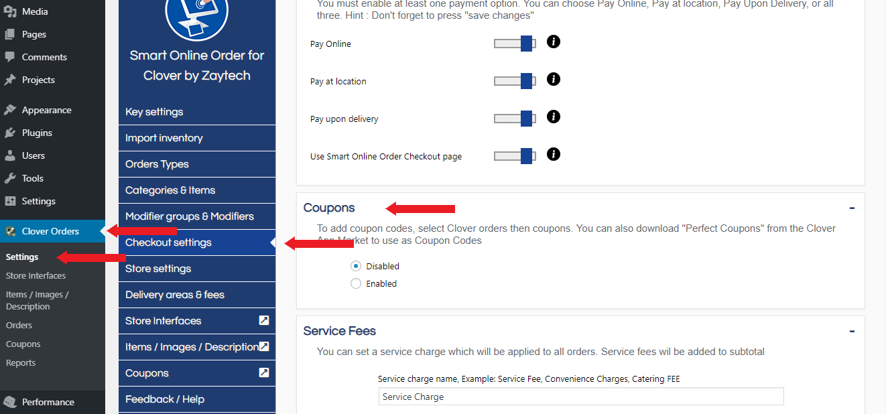Click the info icon beside Pay upon delivery

pos(553,117)
